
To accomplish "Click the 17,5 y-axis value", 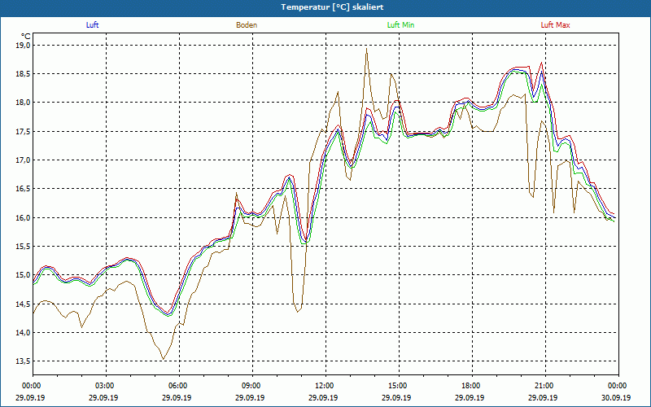I will [x=24, y=131].
